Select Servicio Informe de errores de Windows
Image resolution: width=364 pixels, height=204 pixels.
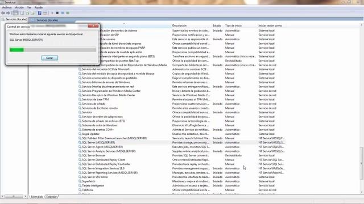[x=106, y=82]
